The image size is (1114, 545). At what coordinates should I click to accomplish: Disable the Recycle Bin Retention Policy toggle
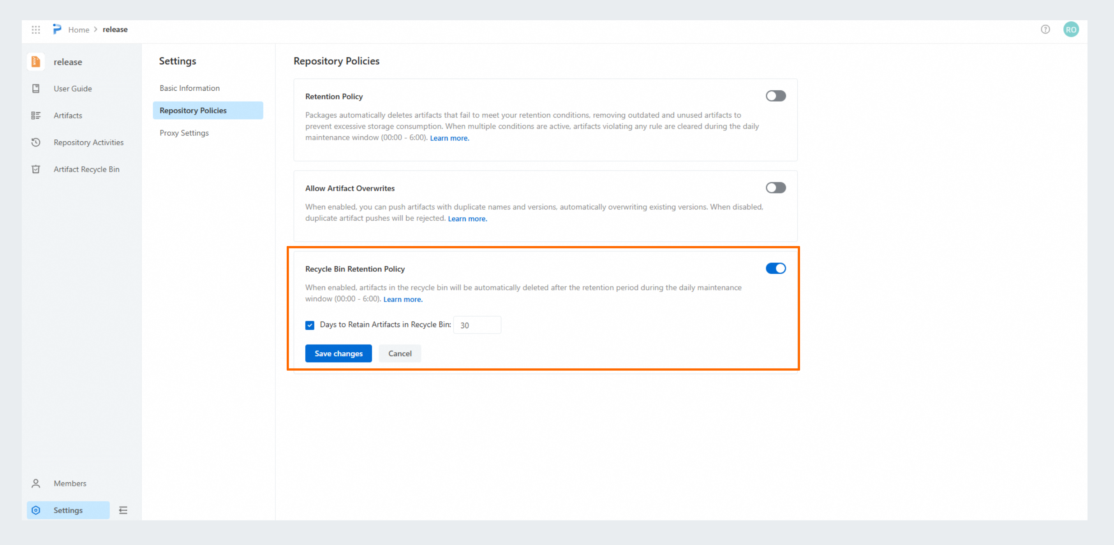776,268
